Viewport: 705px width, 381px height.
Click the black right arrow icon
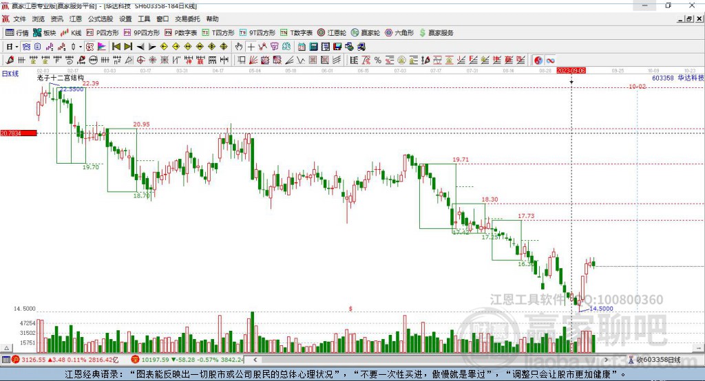(x=152, y=47)
